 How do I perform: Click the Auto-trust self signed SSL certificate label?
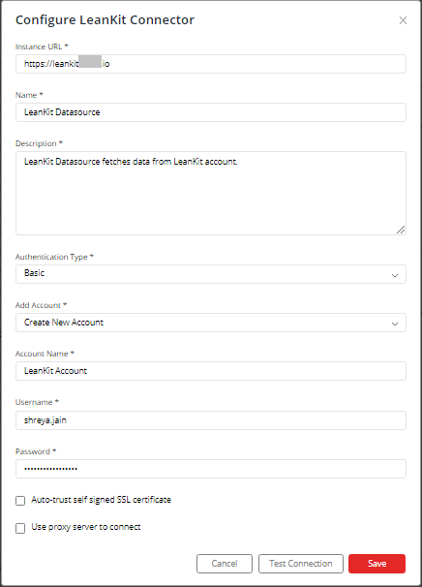101,500
